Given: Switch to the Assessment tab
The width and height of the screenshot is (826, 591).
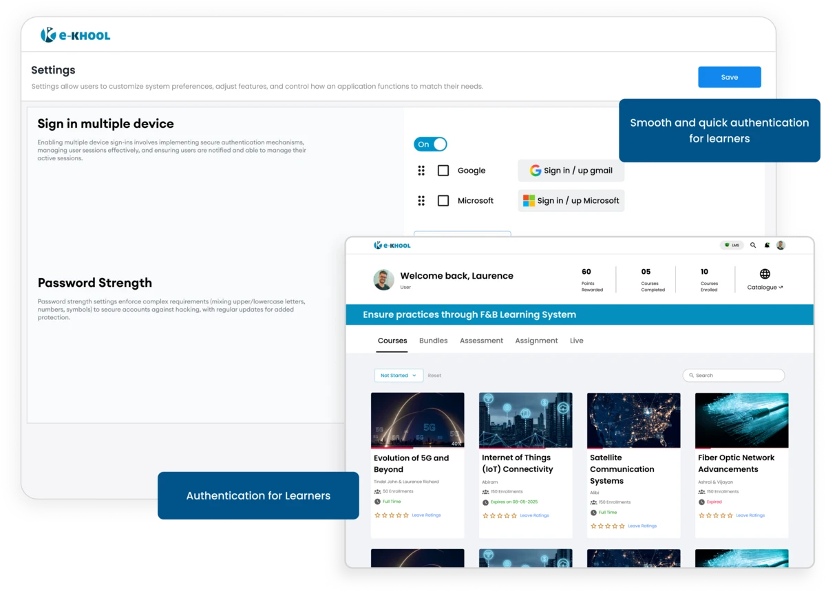Looking at the screenshot, I should click(481, 341).
